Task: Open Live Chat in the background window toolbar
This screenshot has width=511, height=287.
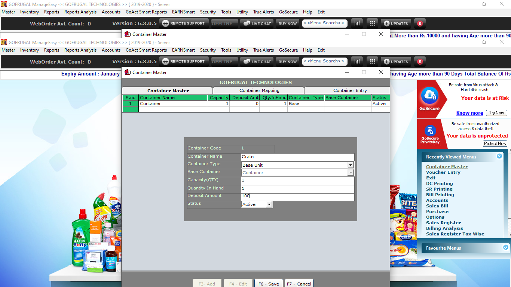Action: [257, 24]
